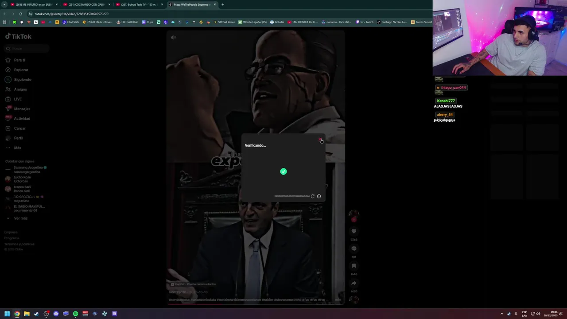Open the Más menu
Image resolution: width=567 pixels, height=319 pixels.
(x=17, y=148)
